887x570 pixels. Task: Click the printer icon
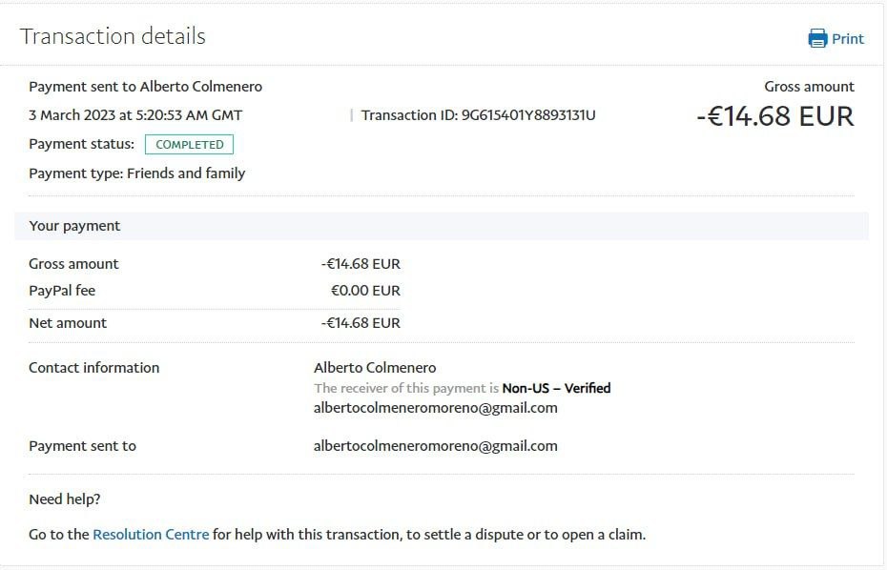[x=817, y=38]
